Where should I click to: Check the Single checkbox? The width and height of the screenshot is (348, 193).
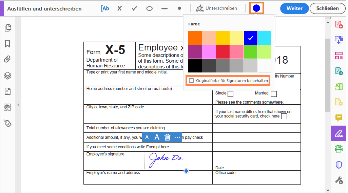(x=231, y=94)
